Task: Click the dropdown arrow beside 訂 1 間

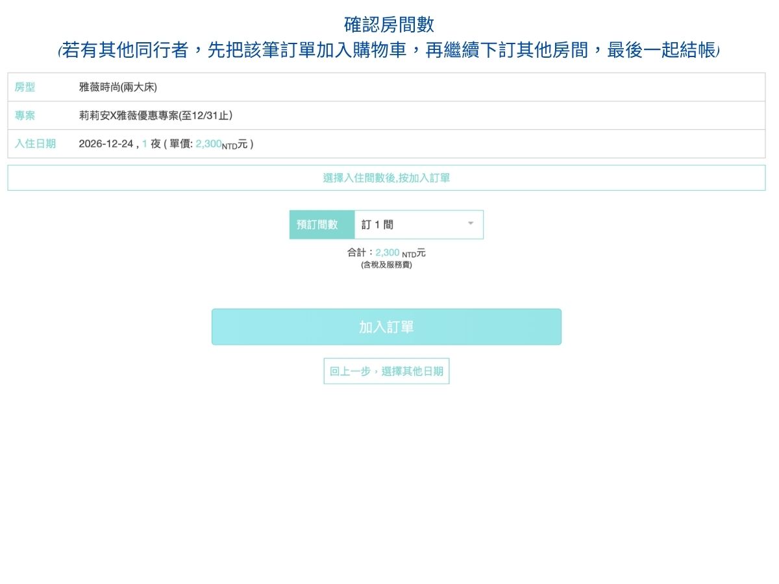Action: [471, 224]
